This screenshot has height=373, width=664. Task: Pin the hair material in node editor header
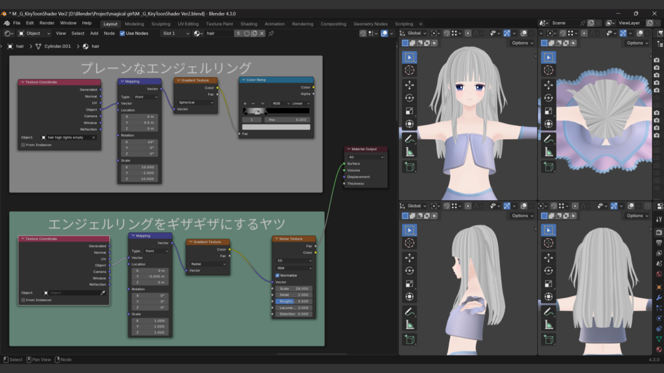click(x=271, y=33)
